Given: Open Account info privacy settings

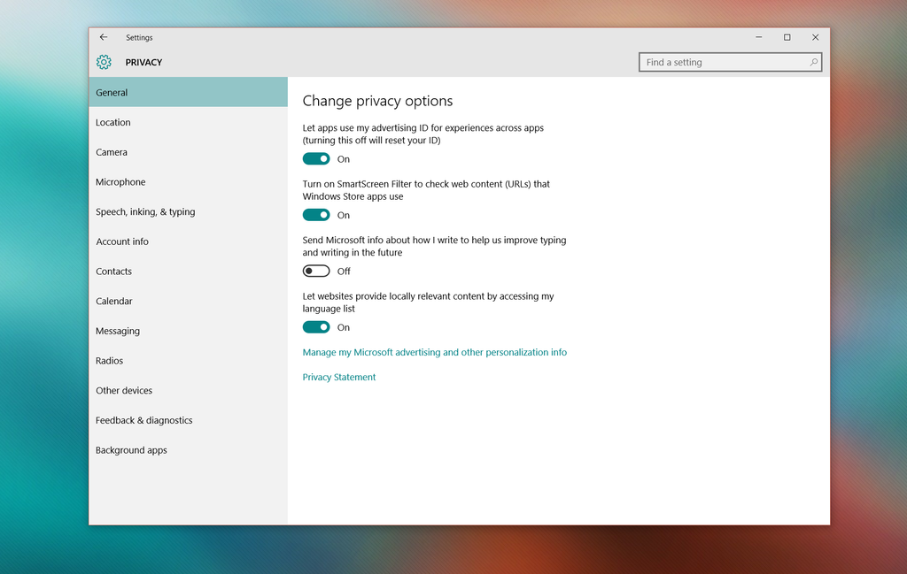Looking at the screenshot, I should tap(122, 241).
